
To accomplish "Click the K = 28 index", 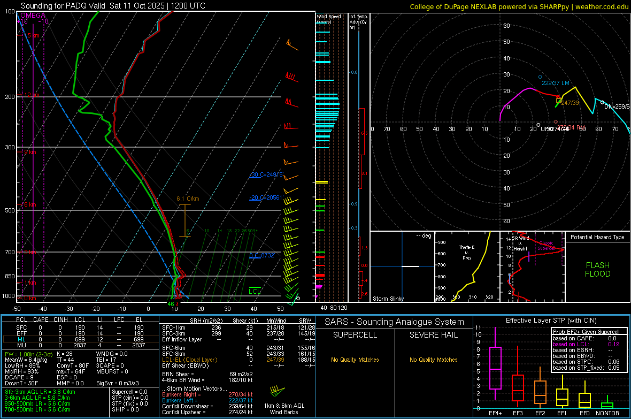I will [65, 354].
